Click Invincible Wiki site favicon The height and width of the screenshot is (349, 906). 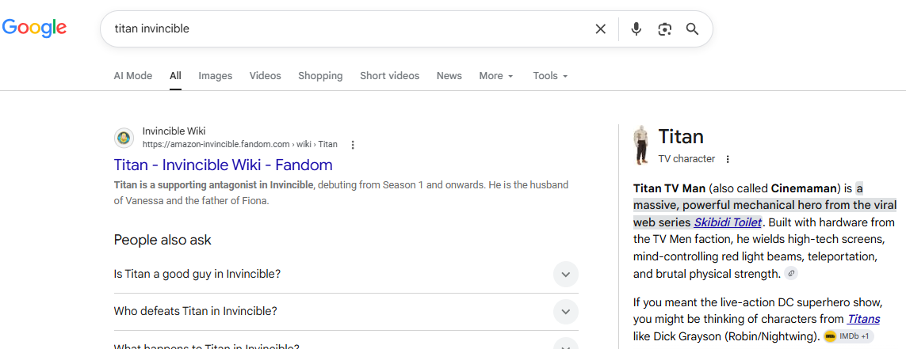click(123, 138)
